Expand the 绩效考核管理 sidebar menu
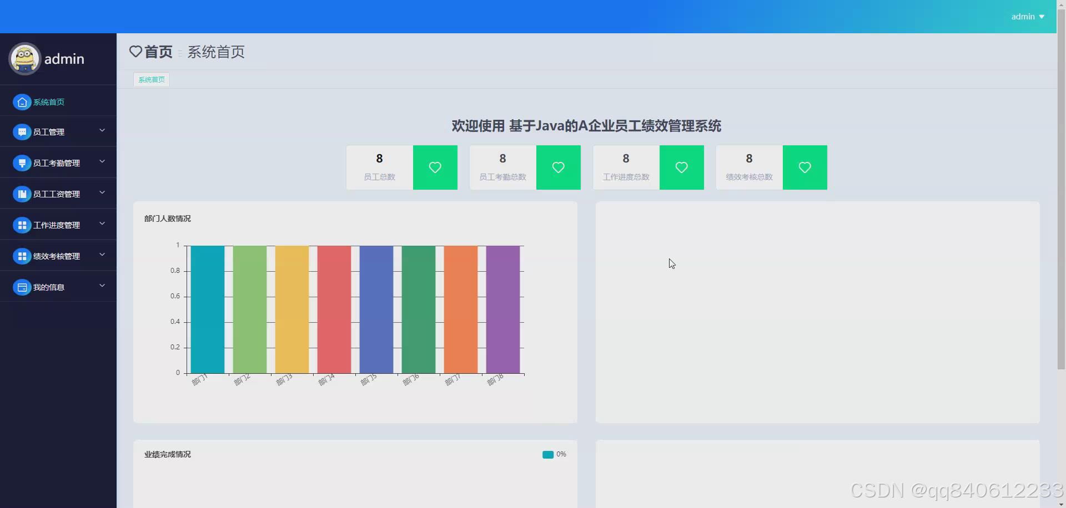The height and width of the screenshot is (508, 1066). click(x=102, y=255)
